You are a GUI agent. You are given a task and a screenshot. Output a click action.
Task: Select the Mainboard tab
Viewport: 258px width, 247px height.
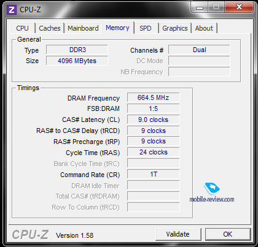tap(83, 28)
